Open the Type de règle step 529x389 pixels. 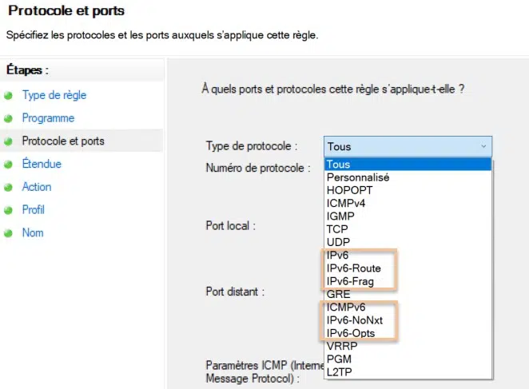(54, 96)
